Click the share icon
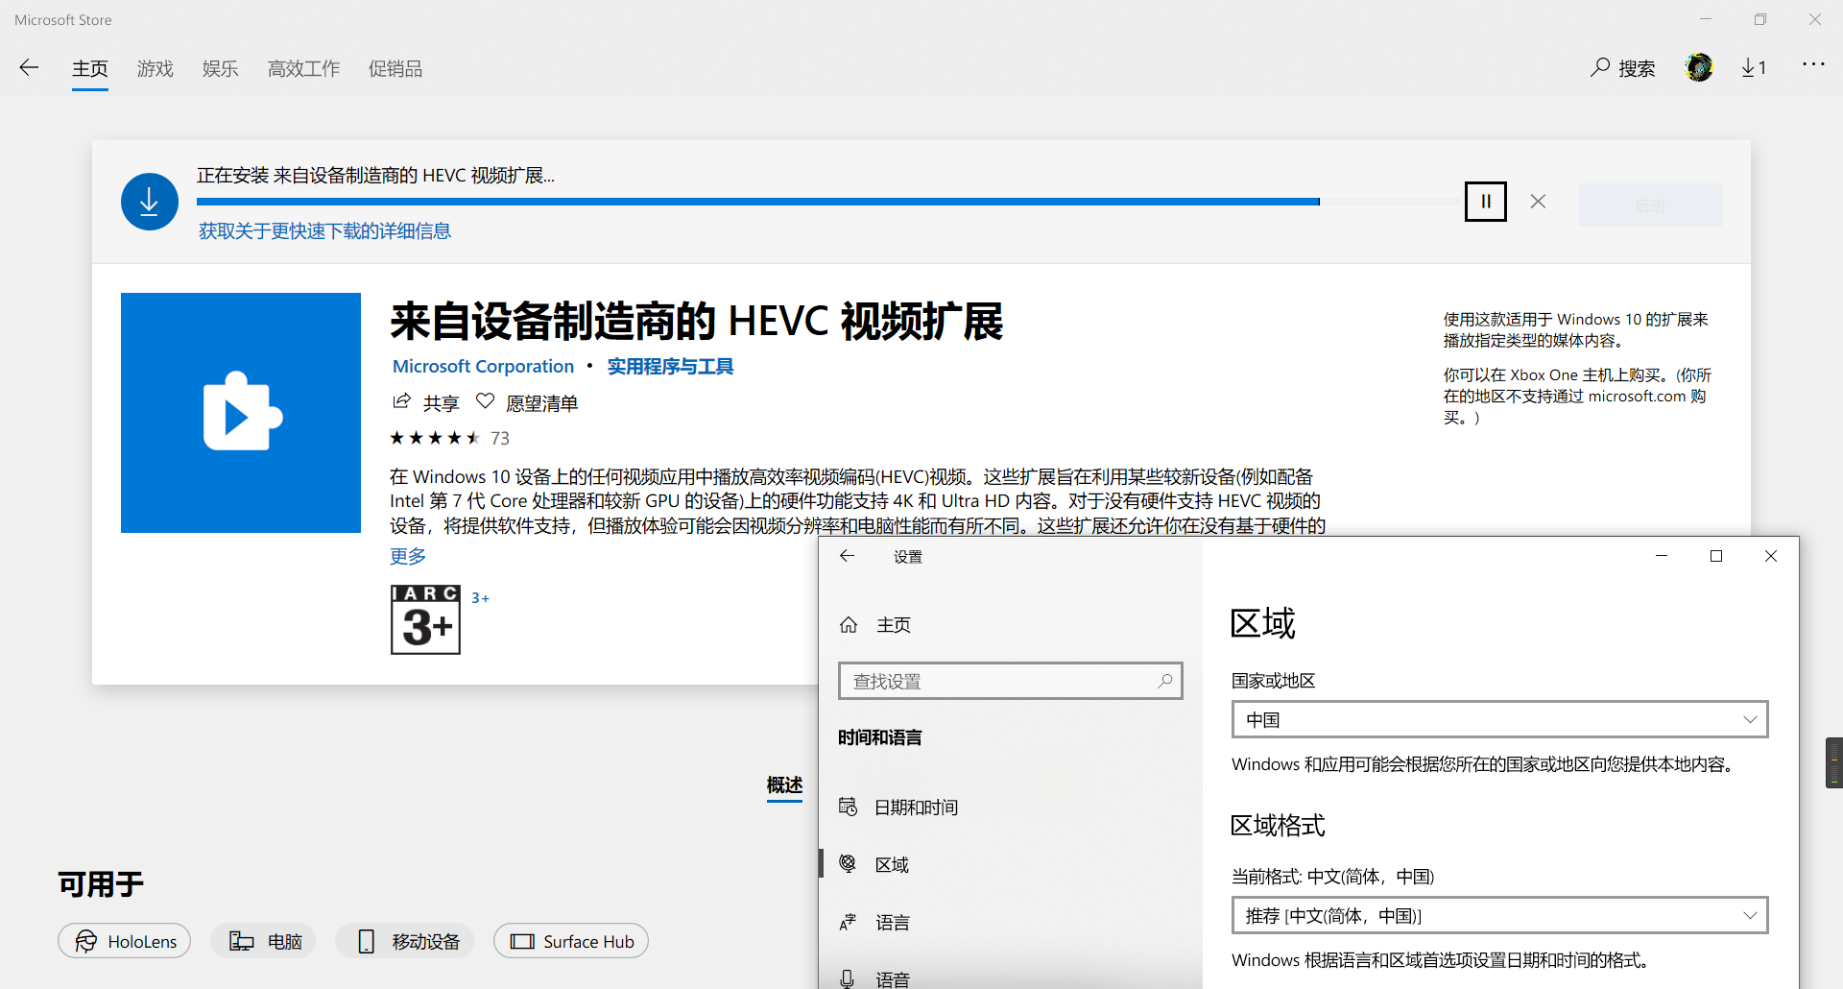The height and width of the screenshot is (989, 1843). pos(401,401)
